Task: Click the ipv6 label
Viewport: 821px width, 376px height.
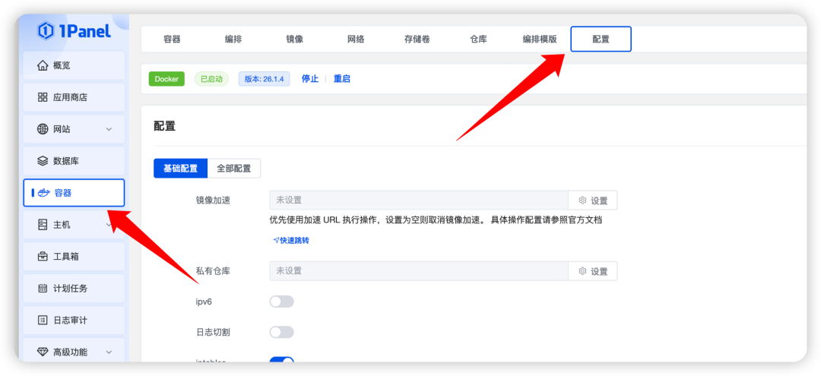Action: (204, 302)
